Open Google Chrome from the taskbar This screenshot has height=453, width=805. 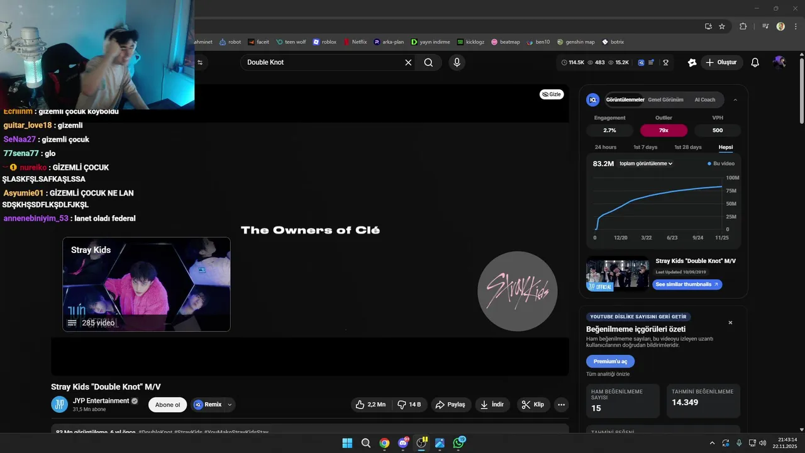[384, 443]
